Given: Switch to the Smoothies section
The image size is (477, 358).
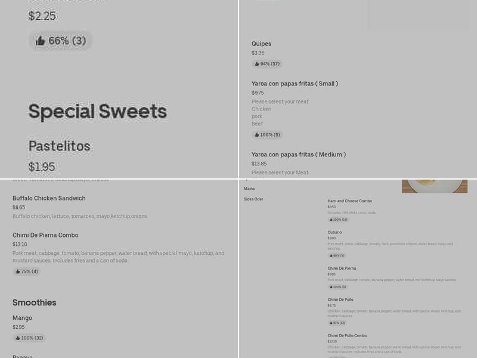Looking at the screenshot, I should [x=34, y=303].
